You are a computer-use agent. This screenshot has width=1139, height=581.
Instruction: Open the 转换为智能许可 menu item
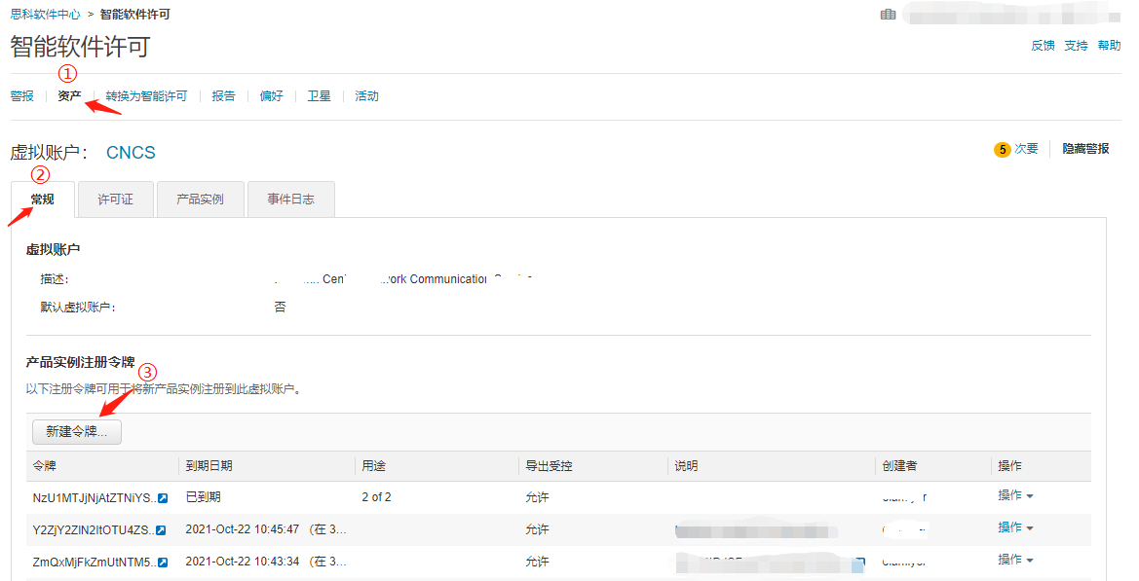tap(146, 96)
